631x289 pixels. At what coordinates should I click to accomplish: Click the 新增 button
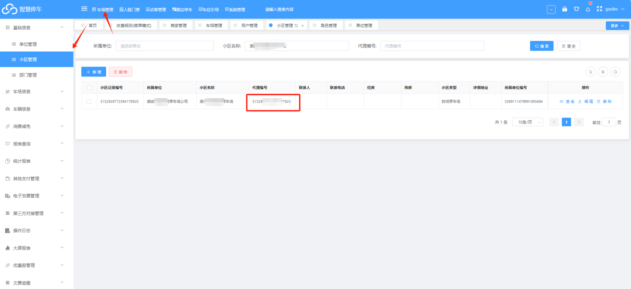[94, 72]
